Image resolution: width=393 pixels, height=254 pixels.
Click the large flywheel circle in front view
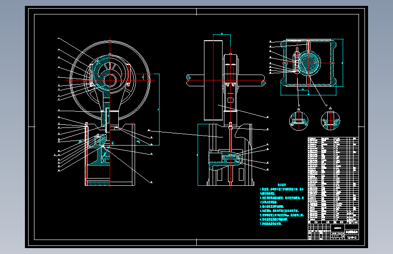(110, 80)
